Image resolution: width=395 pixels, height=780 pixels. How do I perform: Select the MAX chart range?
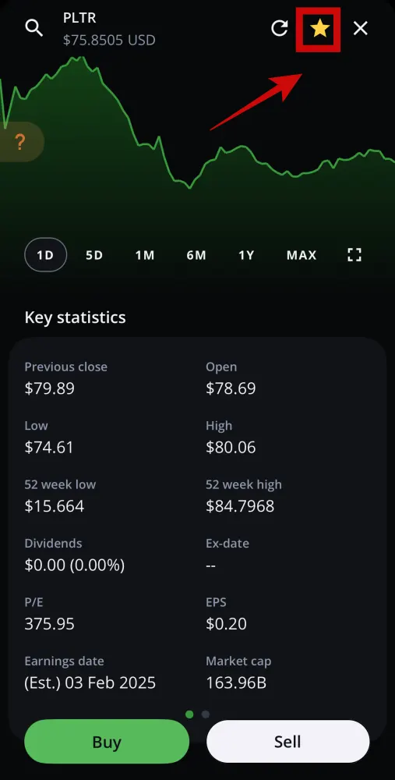coord(302,255)
